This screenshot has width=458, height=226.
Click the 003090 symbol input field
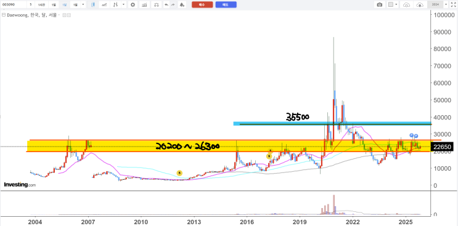tap(14, 5)
